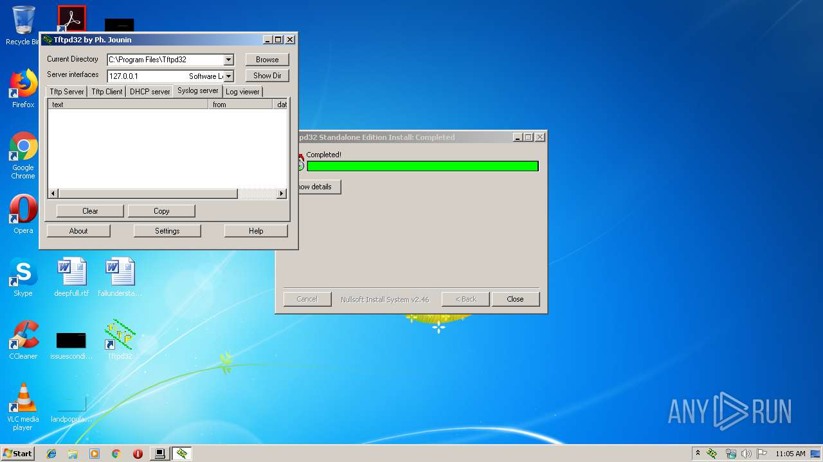Open Chrome from the taskbar
Screen dimensions: 823x462
(116, 454)
